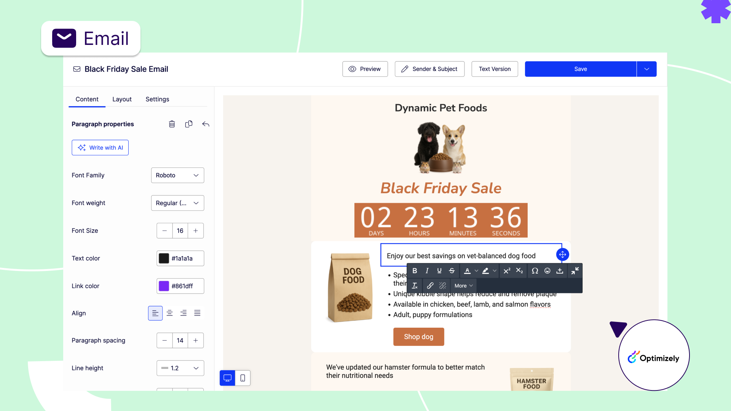Viewport: 731px width, 411px height.
Task: Click the back arrow in Paragraph properties
Action: 206,124
